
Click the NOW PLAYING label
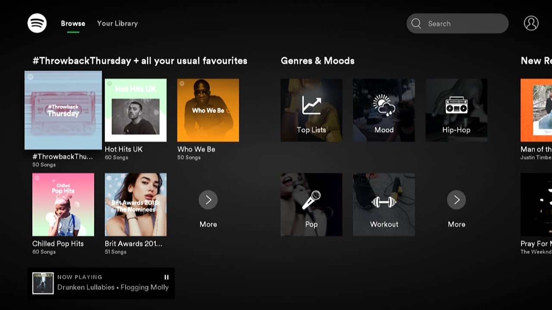[80, 277]
